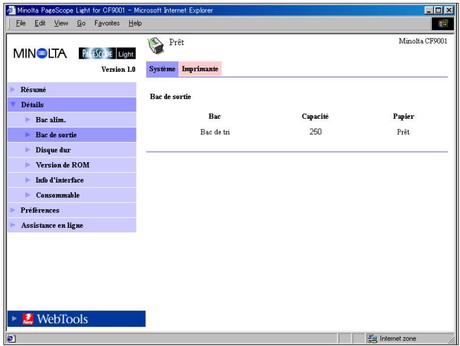Expand the Préférences arrow
Viewport: 460px width, 346px height.
click(12, 210)
